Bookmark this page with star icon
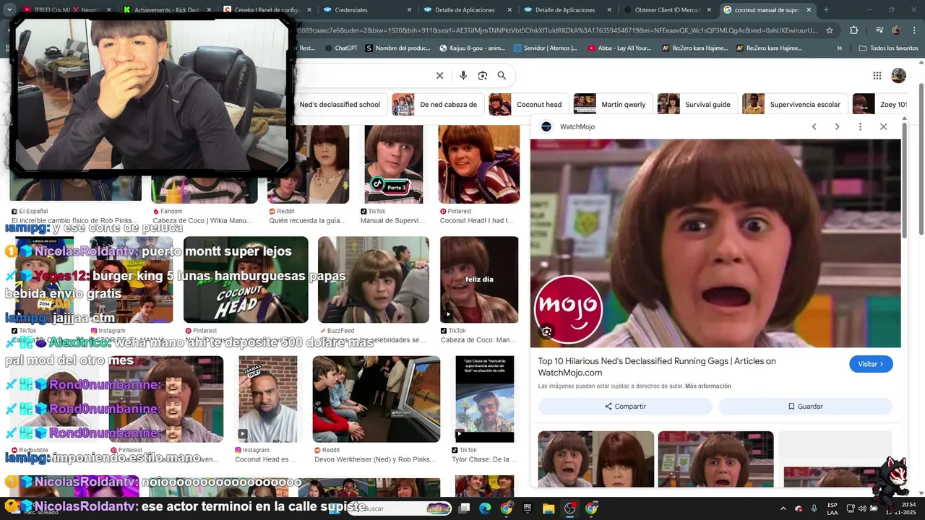Viewport: 925px width, 520px height. coord(830,30)
